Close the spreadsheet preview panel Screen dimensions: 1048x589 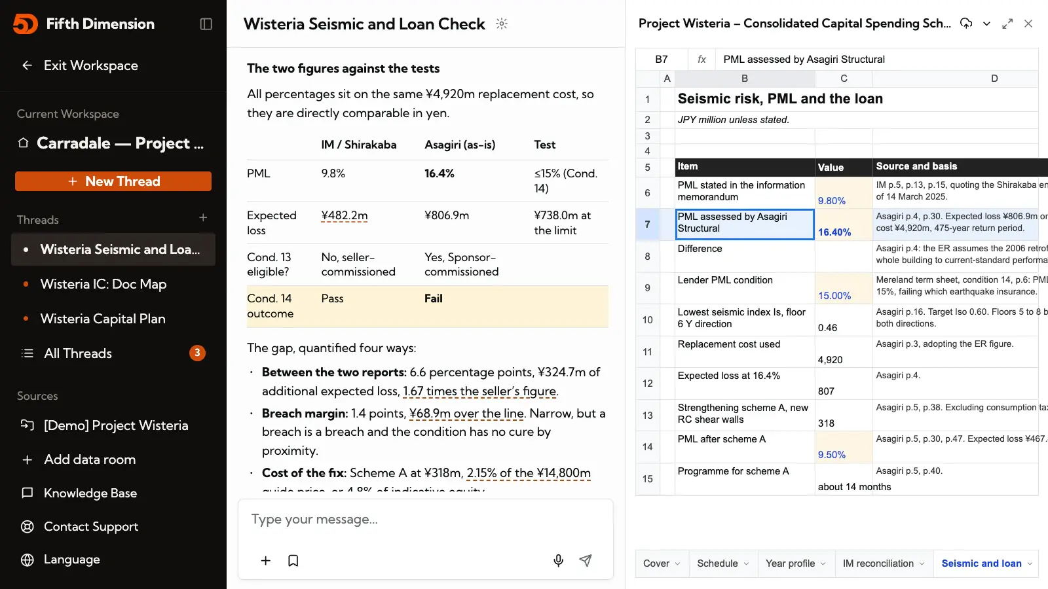coord(1028,24)
